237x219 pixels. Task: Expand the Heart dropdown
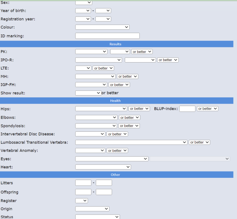pos(103,167)
